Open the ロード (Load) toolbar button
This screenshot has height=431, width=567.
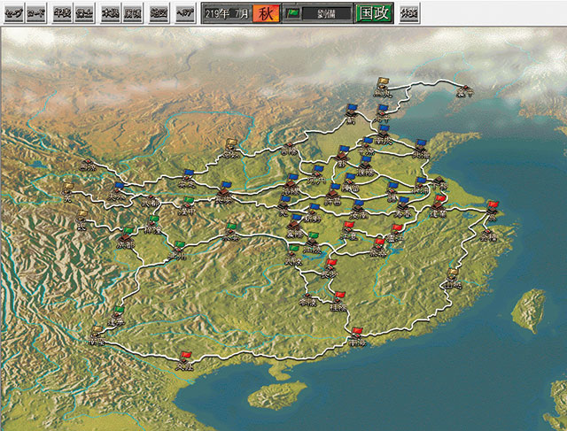pos(36,13)
